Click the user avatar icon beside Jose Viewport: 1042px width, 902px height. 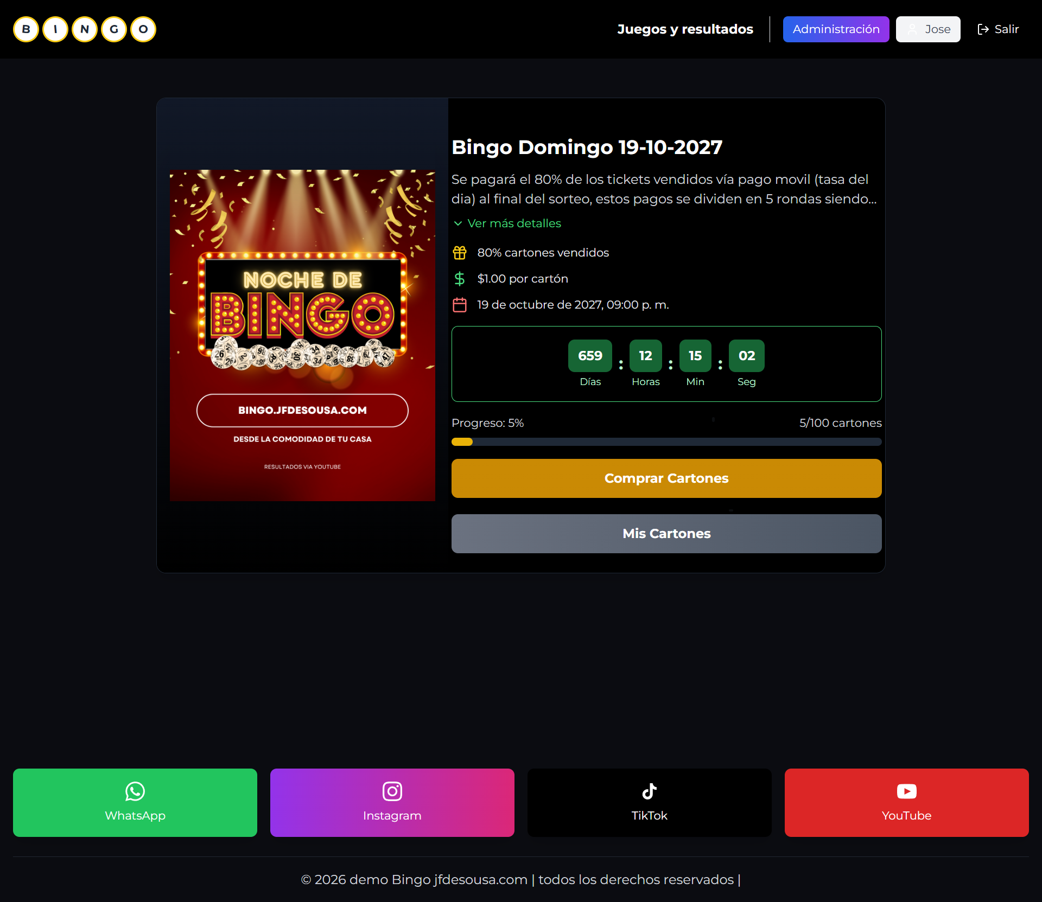[912, 29]
